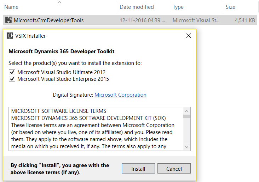Toggle the Visual Studio Enterprise 2015 checkbox
Screen dimensions: 259x182
pyautogui.click(x=12, y=79)
